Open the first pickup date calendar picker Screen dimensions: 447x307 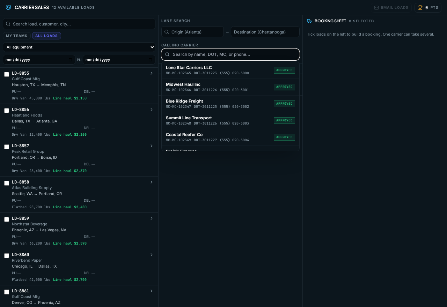pyautogui.click(x=71, y=60)
